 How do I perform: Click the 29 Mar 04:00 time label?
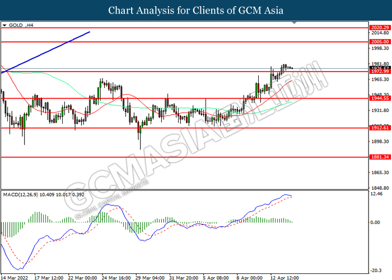(150, 278)
